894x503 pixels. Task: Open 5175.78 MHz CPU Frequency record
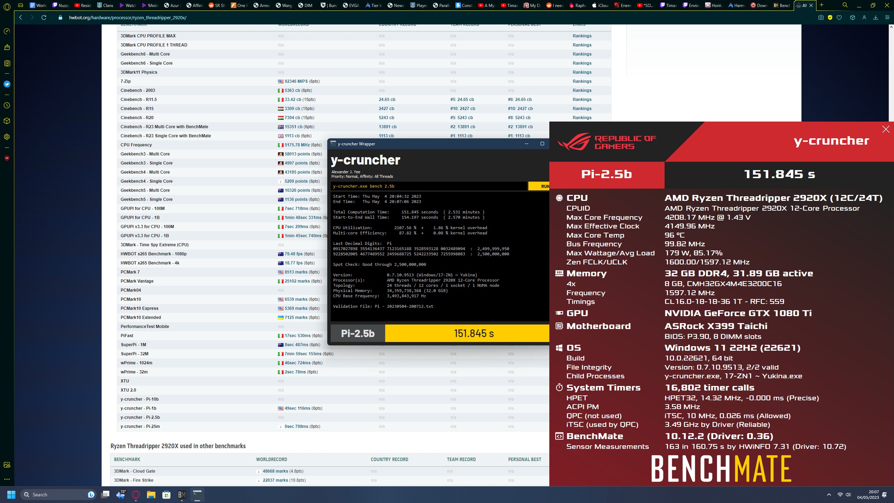click(297, 145)
